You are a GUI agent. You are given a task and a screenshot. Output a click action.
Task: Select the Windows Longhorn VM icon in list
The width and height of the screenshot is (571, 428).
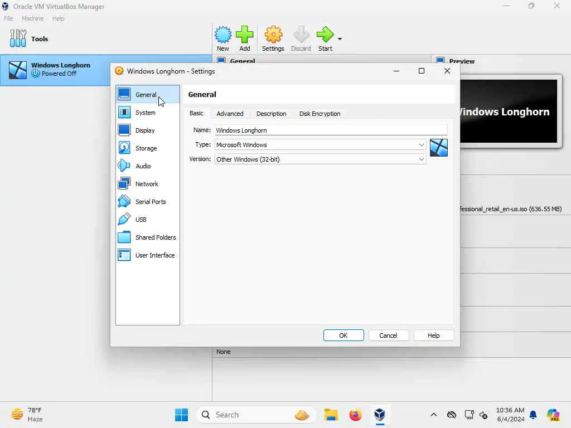[x=18, y=70]
